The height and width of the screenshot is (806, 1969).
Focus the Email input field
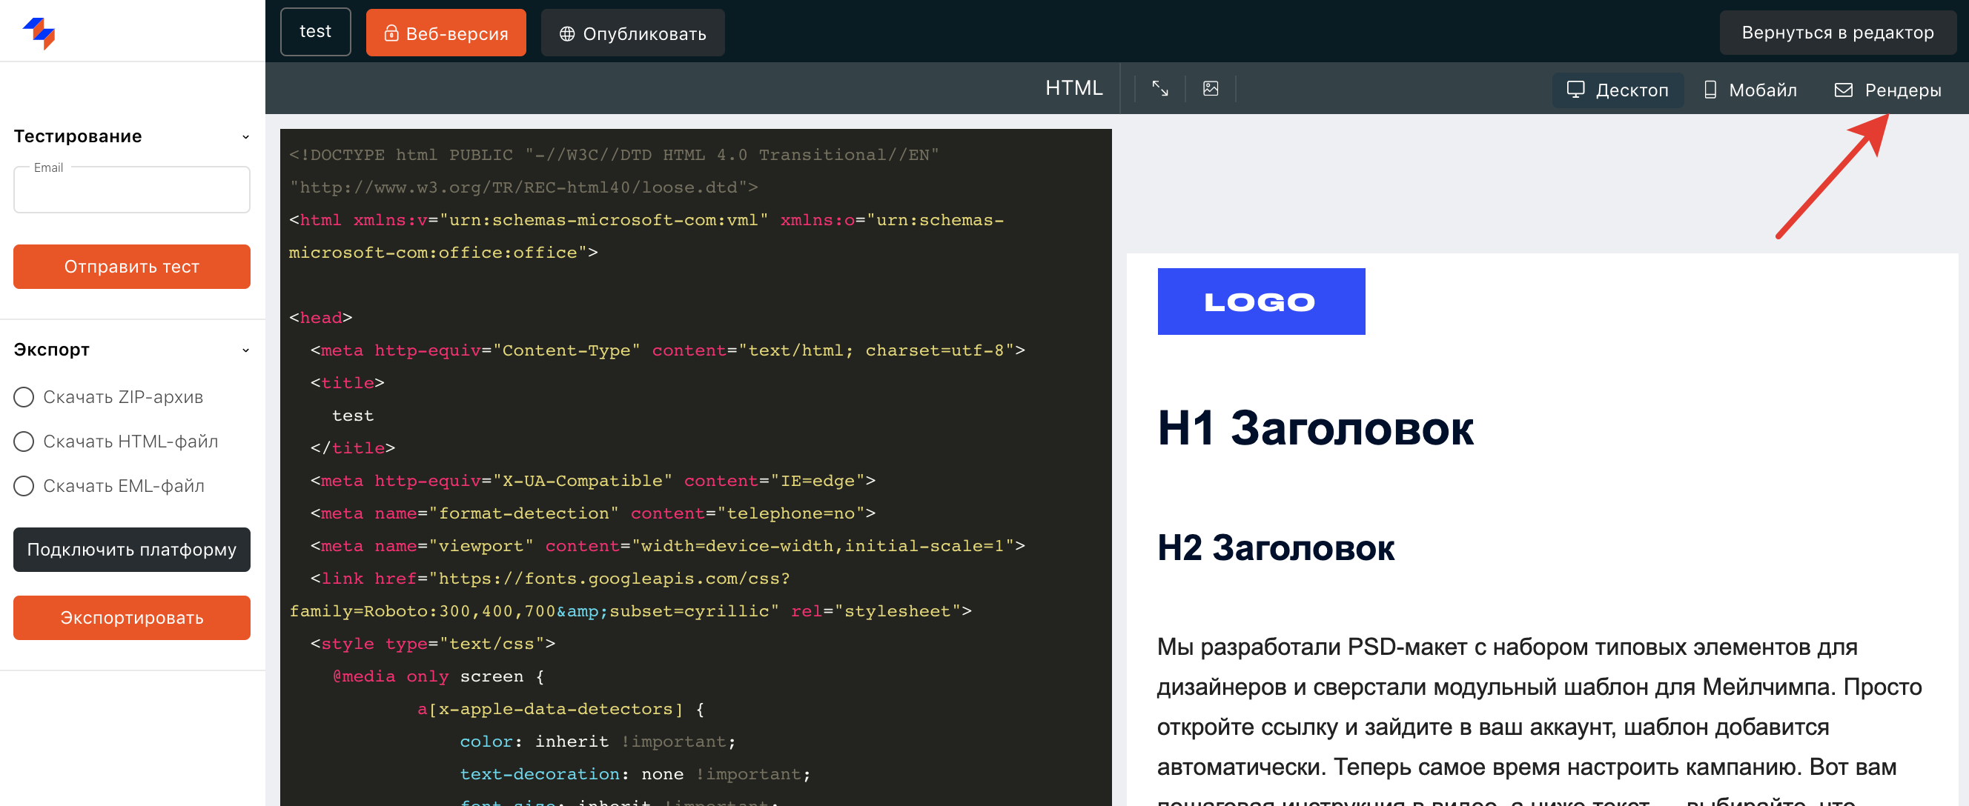coord(131,190)
